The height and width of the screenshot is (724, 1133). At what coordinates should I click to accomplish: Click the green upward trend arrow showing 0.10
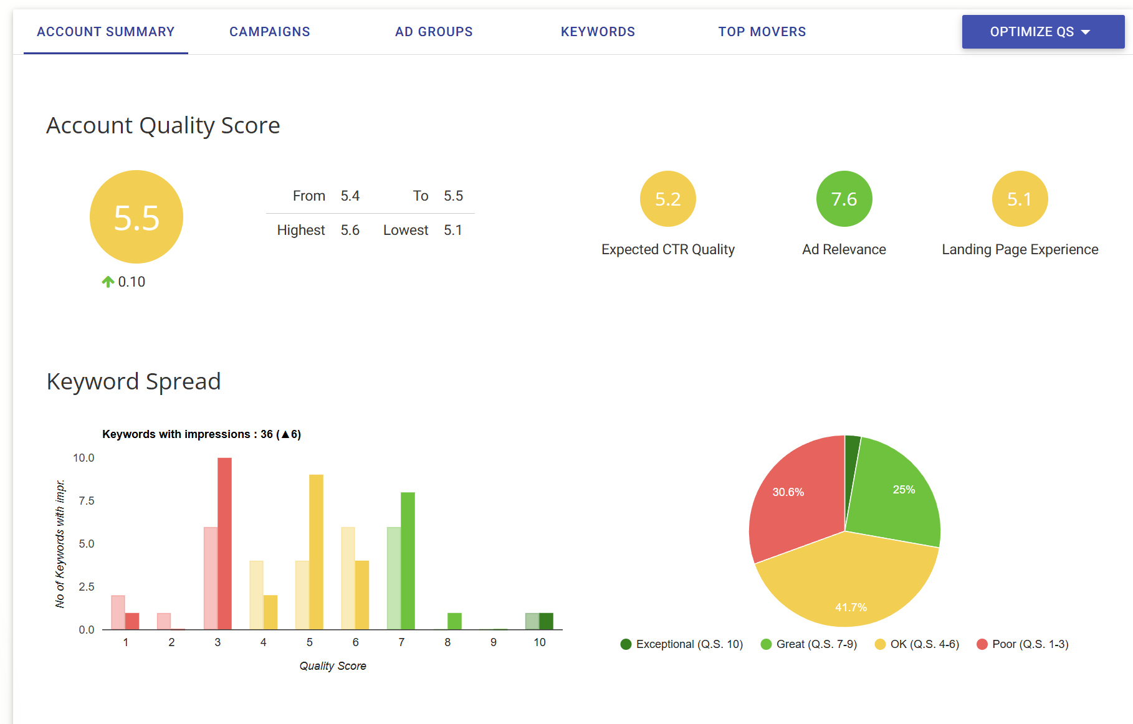(108, 281)
